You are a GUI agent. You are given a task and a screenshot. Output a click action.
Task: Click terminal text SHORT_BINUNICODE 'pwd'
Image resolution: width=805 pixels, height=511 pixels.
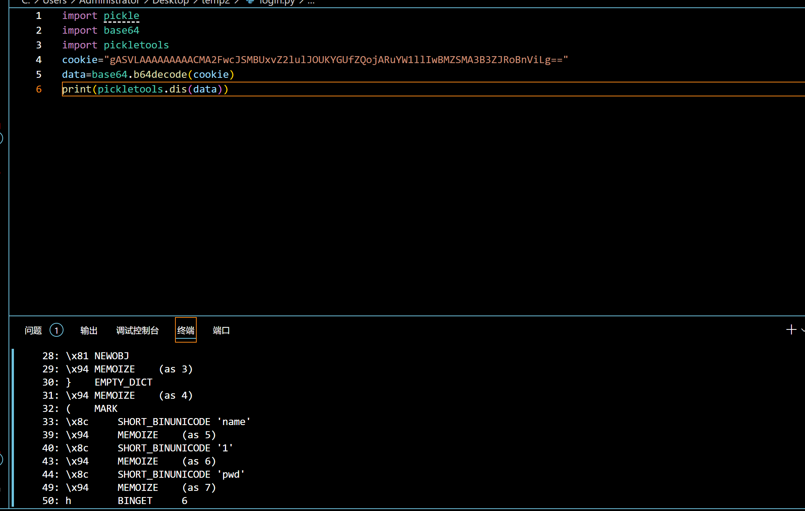[181, 474]
